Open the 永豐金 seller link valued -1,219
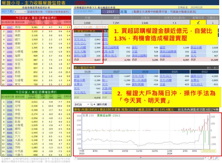This screenshot has width=222, height=163. click(78, 84)
